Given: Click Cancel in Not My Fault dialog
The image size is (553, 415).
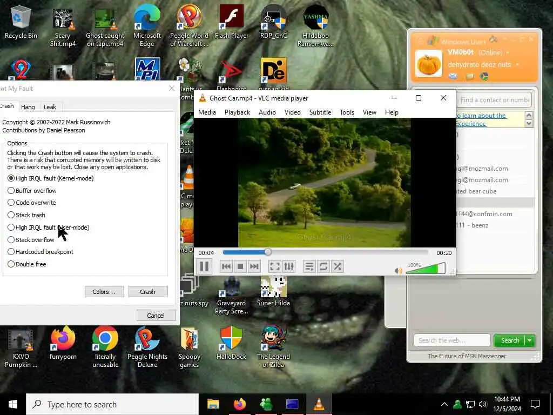Looking at the screenshot, I should coord(156,316).
